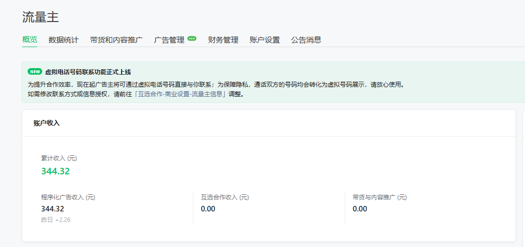The image size is (525, 247).
Task: Click the 程序化广告收入 (元) label
Action: tap(68, 197)
